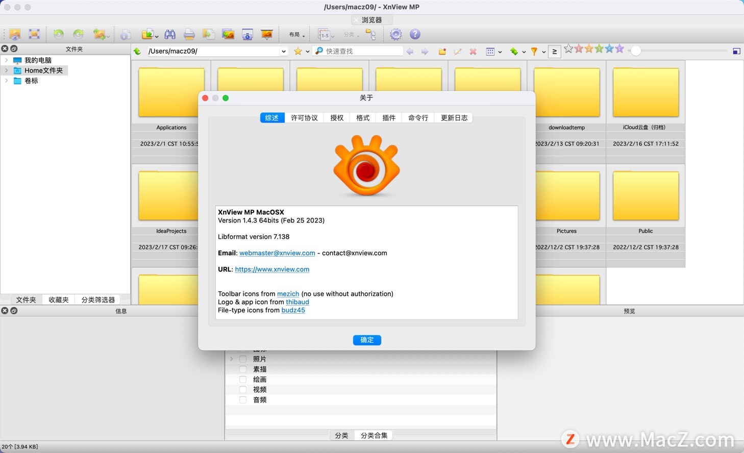
Task: Set rating with the purple star 5
Action: click(x=619, y=49)
